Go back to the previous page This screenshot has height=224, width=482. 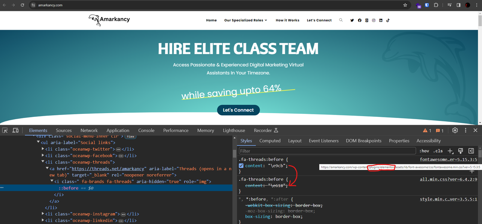5,5
